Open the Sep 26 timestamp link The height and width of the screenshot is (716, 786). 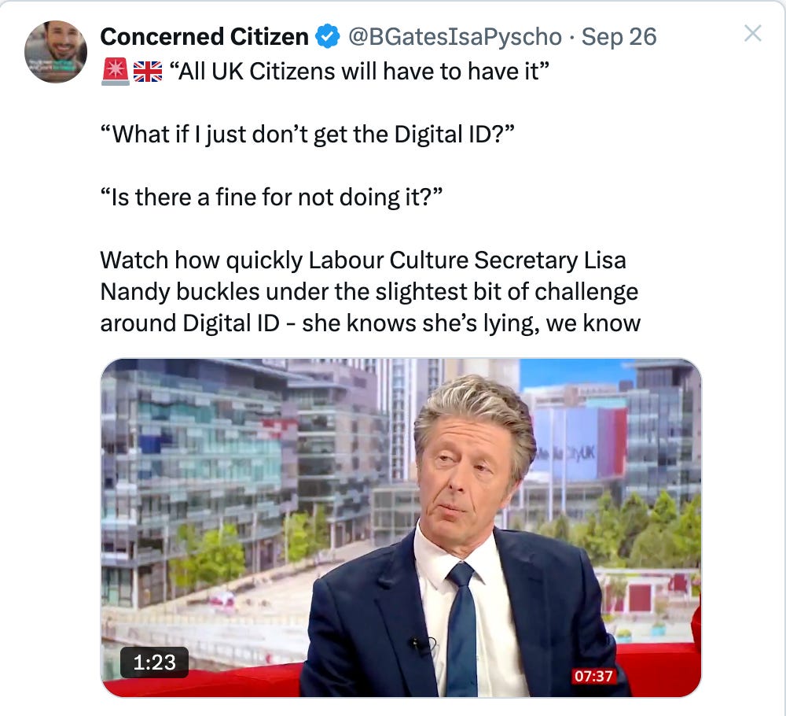point(619,37)
